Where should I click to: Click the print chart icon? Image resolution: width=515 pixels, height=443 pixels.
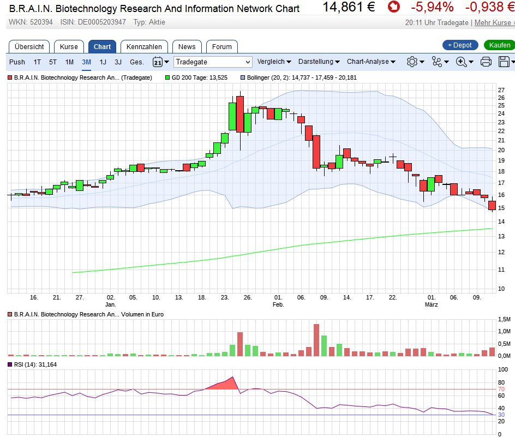(x=486, y=62)
